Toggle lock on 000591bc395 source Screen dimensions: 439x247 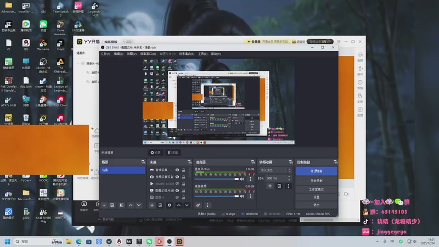pos(184,184)
